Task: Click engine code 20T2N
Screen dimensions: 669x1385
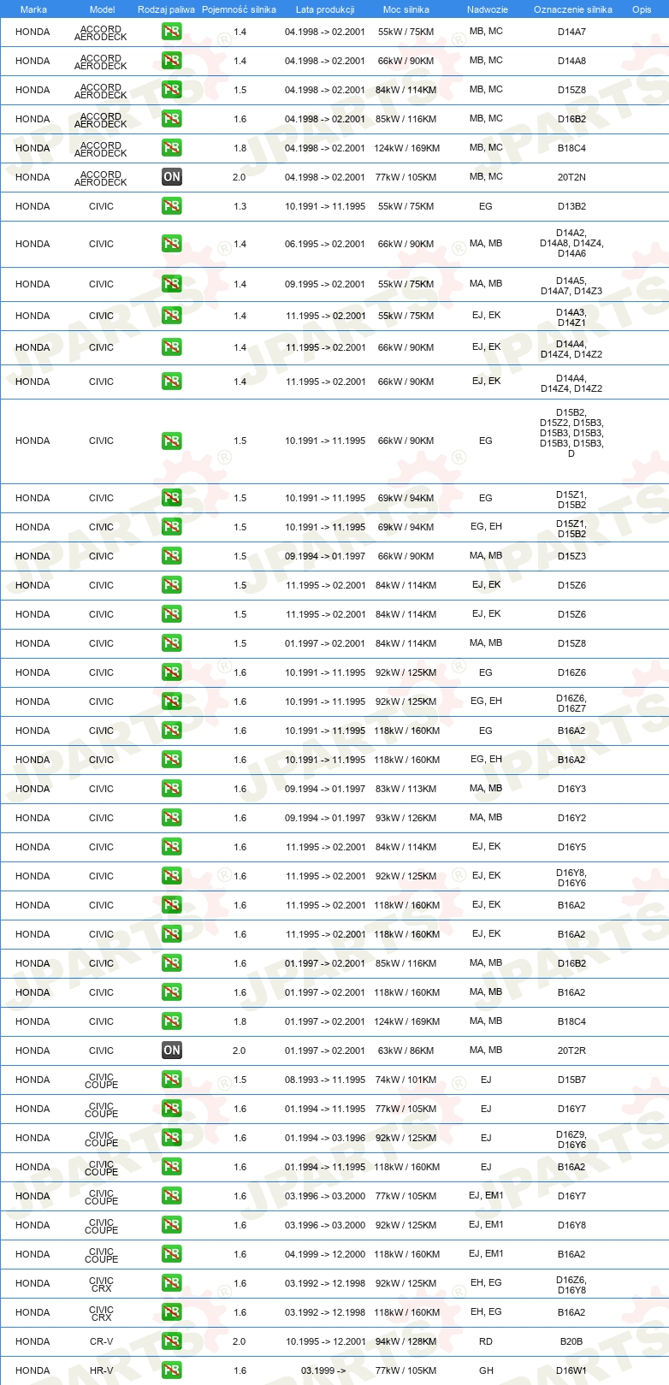Action: click(x=571, y=177)
